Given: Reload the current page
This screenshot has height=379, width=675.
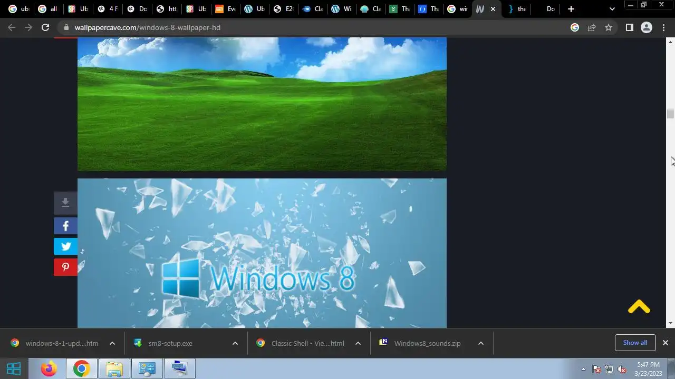Looking at the screenshot, I should pyautogui.click(x=45, y=27).
